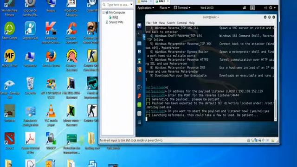Switch to the KALI tab in VMware

click(161, 1)
